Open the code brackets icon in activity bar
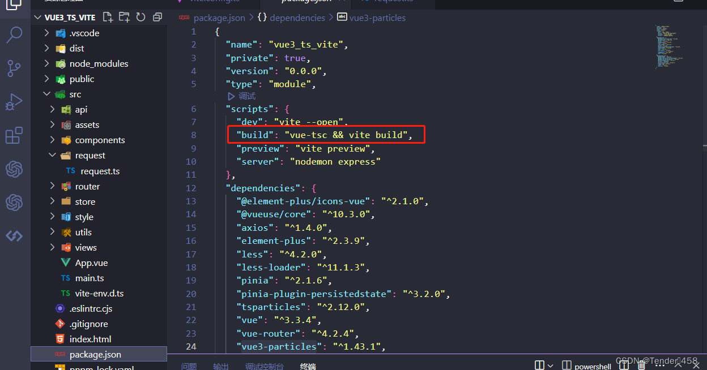 (x=14, y=236)
